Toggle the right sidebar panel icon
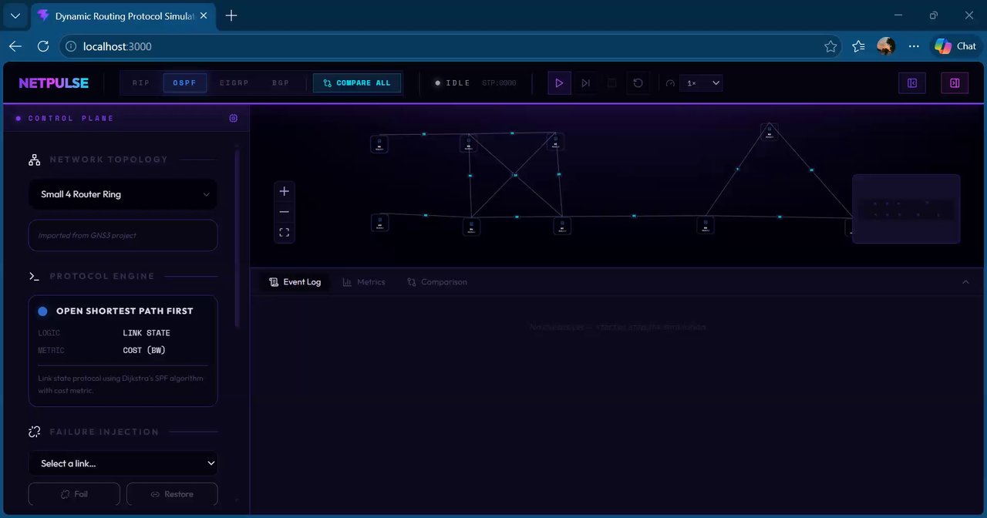The width and height of the screenshot is (987, 518). 955,83
